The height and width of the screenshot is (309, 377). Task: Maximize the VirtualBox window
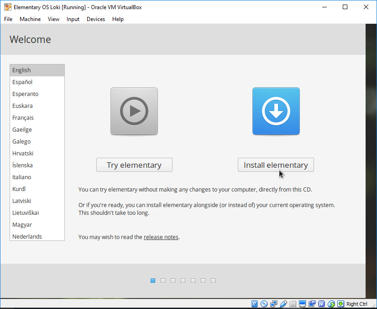[345, 7]
